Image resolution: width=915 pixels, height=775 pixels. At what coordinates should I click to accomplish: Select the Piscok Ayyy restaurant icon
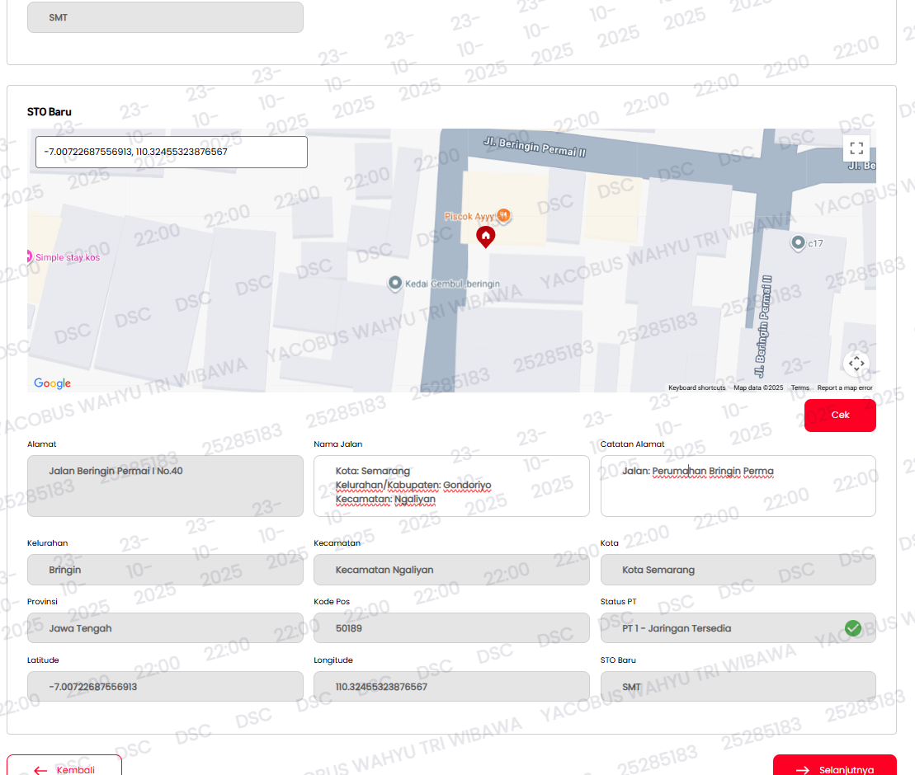pos(503,215)
